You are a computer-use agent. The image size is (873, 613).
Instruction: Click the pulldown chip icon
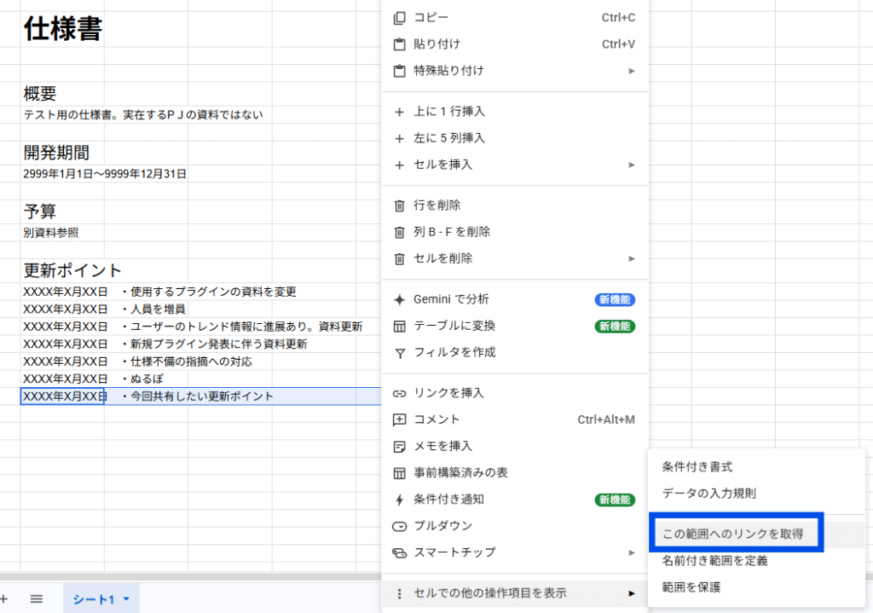click(x=399, y=526)
